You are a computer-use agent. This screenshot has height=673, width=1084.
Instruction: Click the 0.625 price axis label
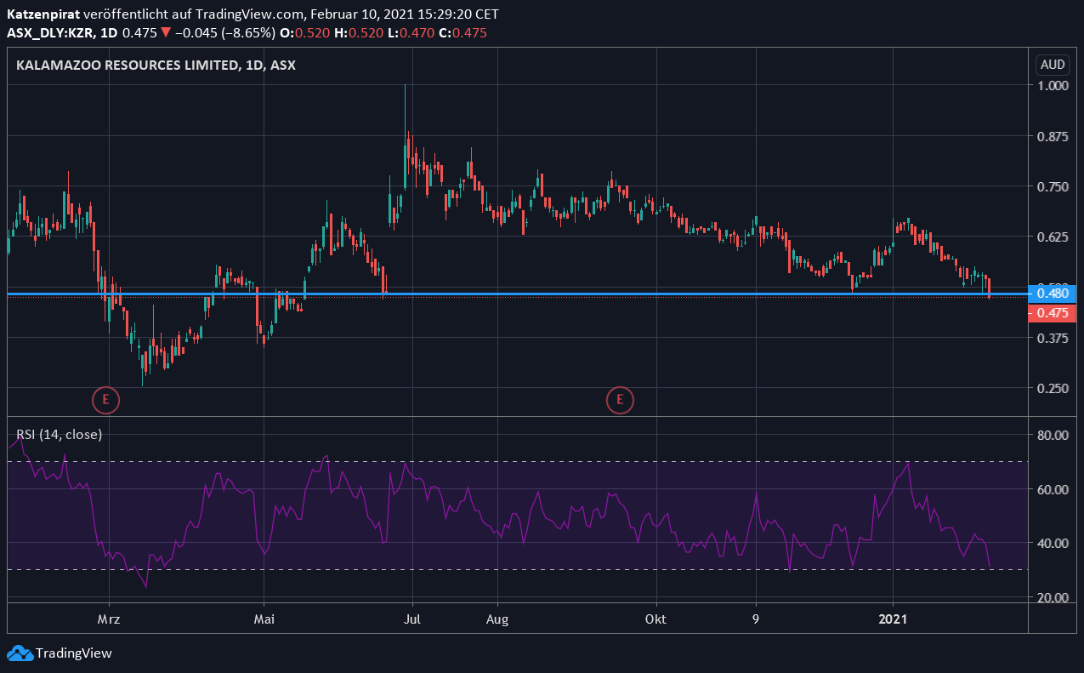coord(1052,237)
